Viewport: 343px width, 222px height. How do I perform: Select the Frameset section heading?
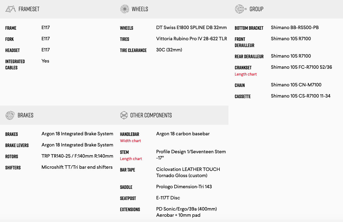(29, 9)
